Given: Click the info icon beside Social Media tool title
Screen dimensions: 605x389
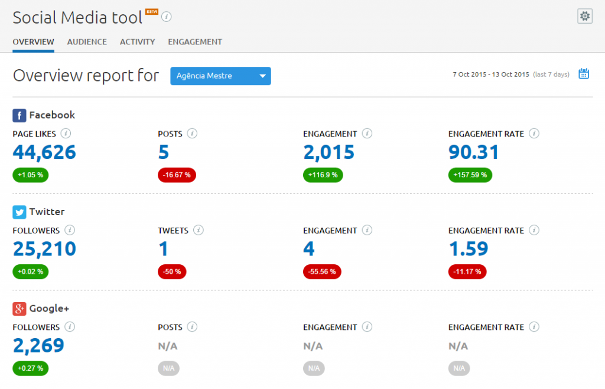Looking at the screenshot, I should pos(167,17).
